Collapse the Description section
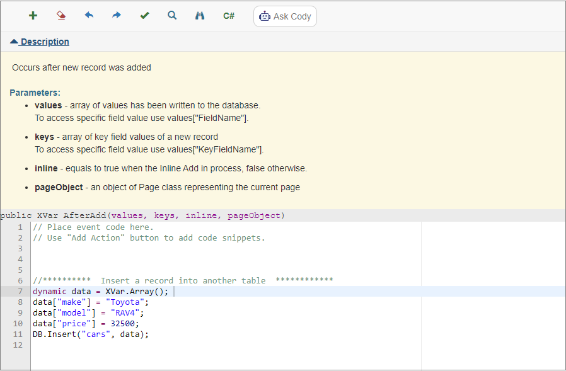Screen dimensions: 566x371 40,42
